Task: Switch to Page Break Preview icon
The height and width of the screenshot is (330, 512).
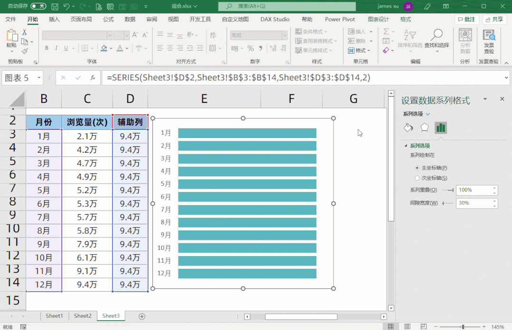Action: coord(424,326)
